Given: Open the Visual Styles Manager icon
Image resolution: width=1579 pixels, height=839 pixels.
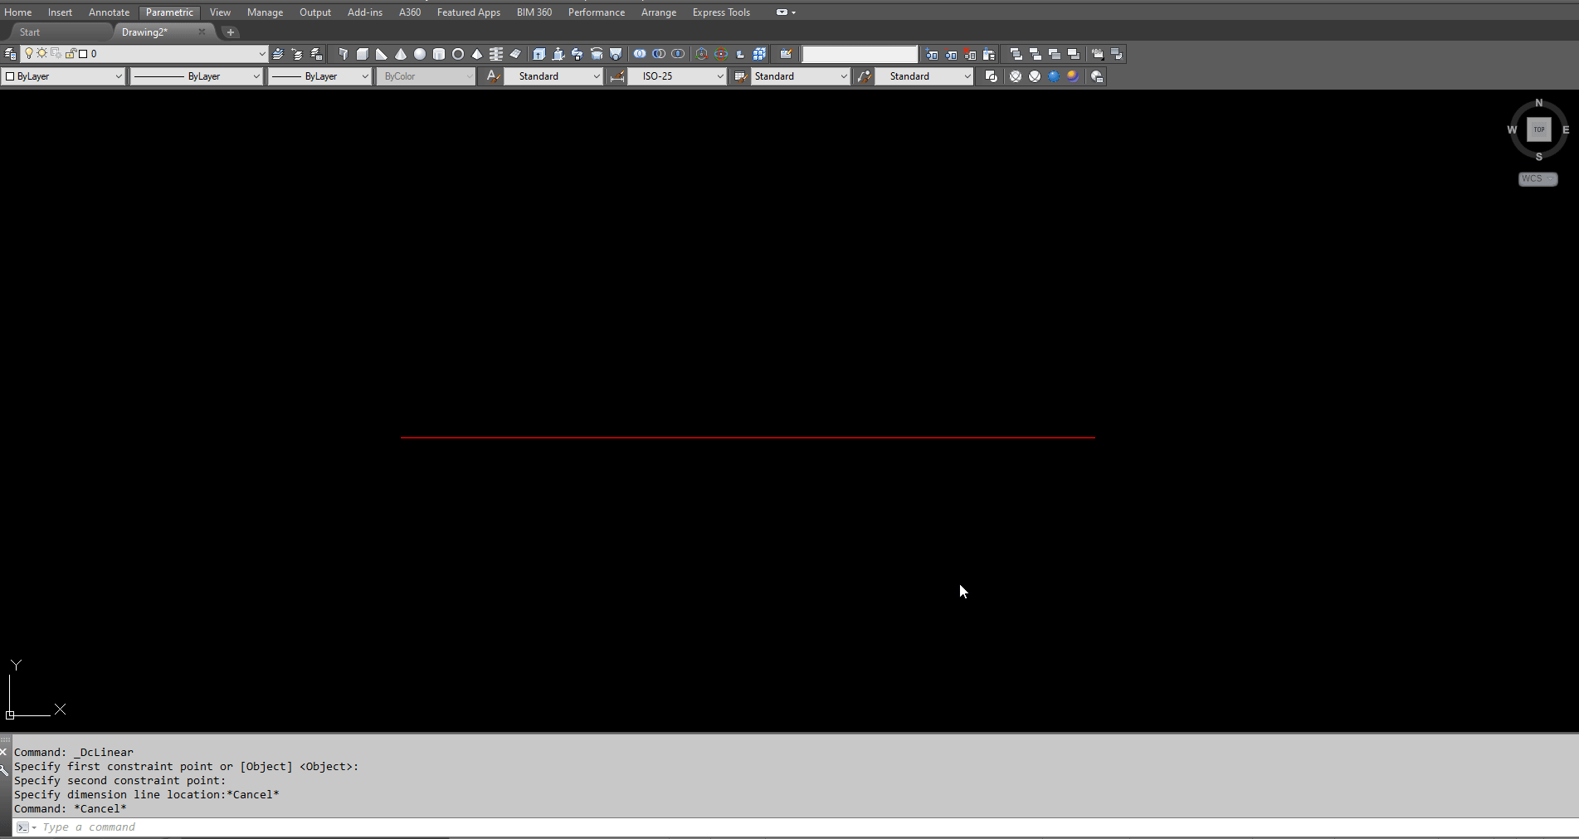Looking at the screenshot, I should 1097,76.
